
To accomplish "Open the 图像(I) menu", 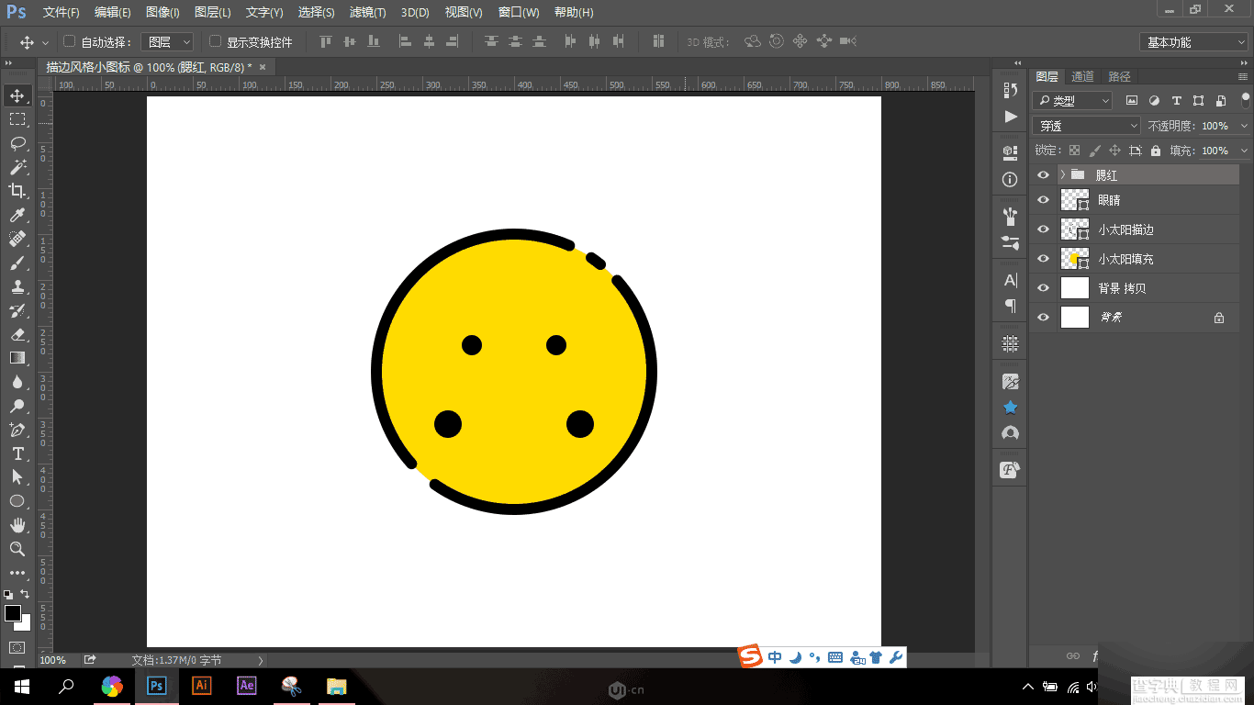I will [162, 13].
